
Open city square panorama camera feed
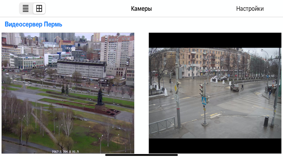click(x=68, y=93)
